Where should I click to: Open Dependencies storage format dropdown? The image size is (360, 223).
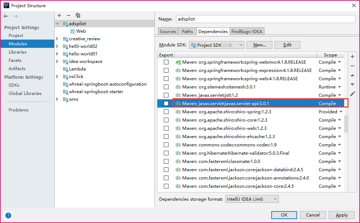pos(252,199)
